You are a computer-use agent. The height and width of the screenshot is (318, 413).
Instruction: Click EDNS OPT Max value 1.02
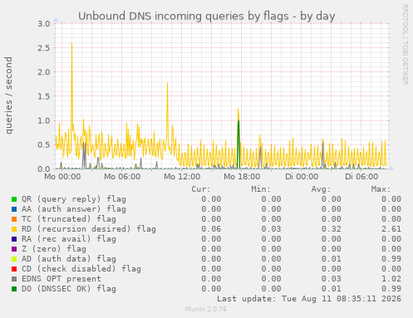click(391, 279)
